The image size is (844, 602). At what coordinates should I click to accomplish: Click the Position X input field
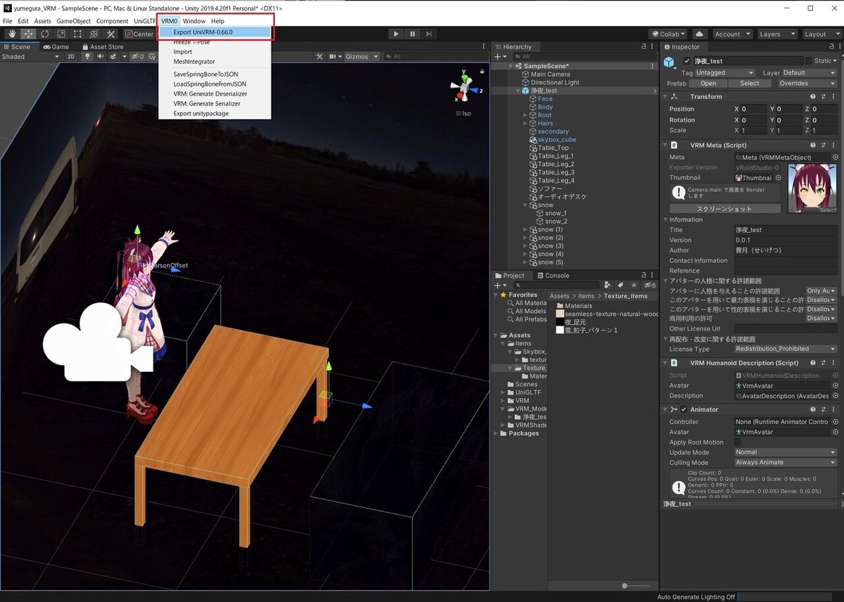[753, 109]
